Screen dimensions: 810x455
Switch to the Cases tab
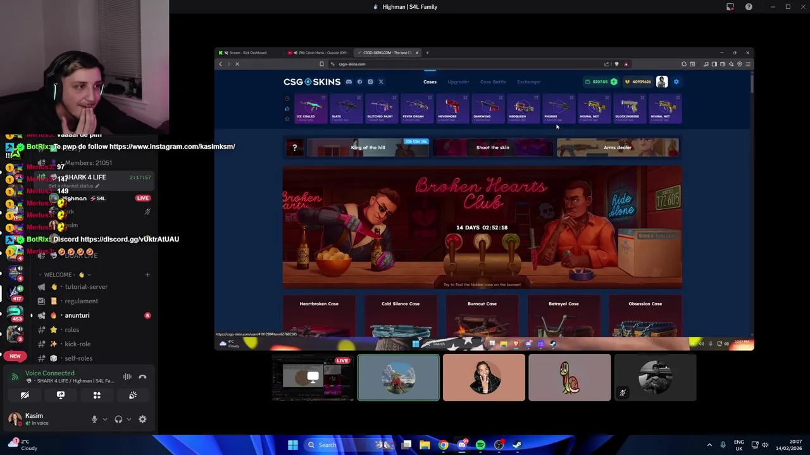point(430,82)
